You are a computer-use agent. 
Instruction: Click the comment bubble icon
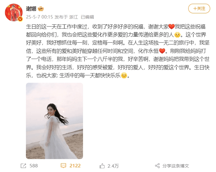(63, 166)
